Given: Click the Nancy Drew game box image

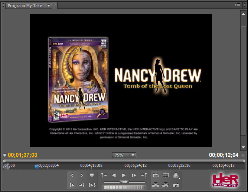Looking at the screenshot, I should [78, 80].
